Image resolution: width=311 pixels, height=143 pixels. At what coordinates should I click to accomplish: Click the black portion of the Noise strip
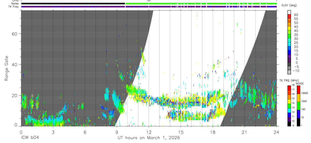click(73, 4)
